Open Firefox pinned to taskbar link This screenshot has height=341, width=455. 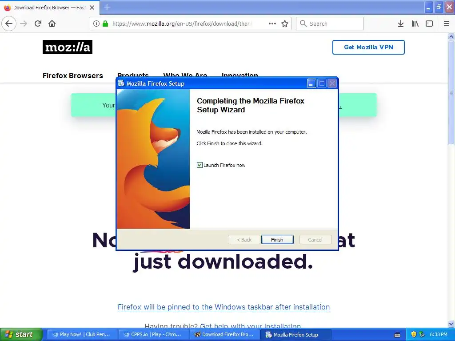224,307
